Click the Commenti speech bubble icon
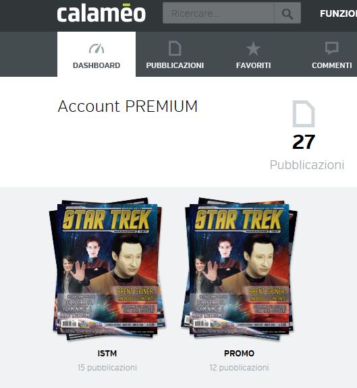This screenshot has width=357, height=388. pyautogui.click(x=332, y=48)
